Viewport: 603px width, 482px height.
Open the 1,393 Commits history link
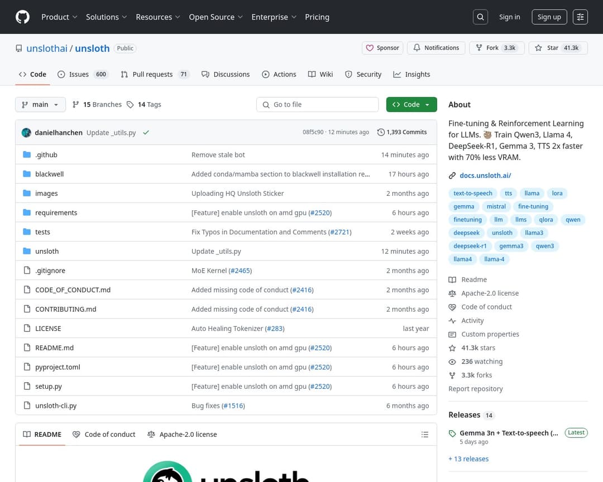point(402,132)
